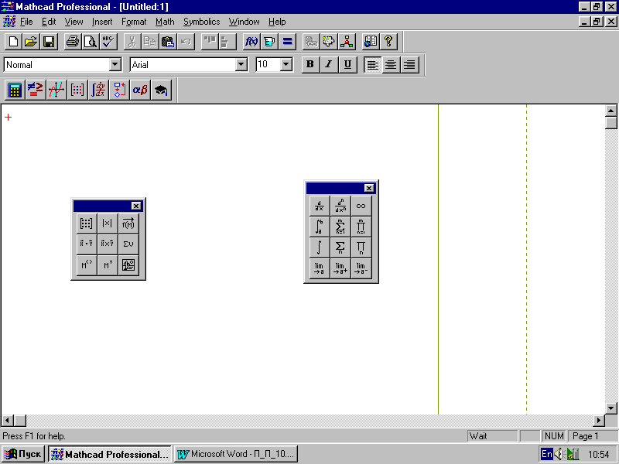This screenshot has height=464, width=619.
Task: Open a file with the Open folder icon
Action: pos(31,42)
